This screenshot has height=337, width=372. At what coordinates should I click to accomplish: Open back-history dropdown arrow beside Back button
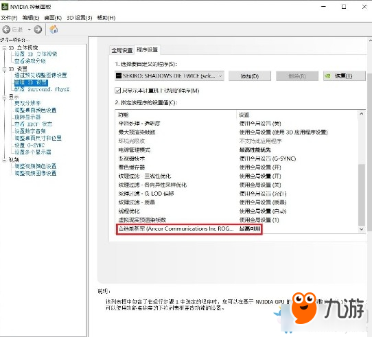tap(30, 30)
